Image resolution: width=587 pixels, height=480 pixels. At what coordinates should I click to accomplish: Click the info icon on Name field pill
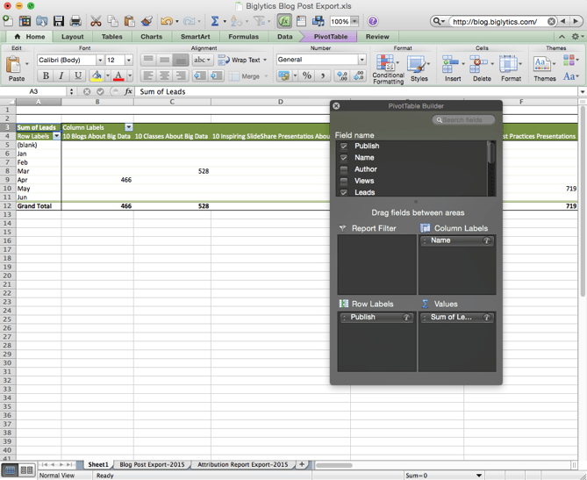(x=487, y=240)
